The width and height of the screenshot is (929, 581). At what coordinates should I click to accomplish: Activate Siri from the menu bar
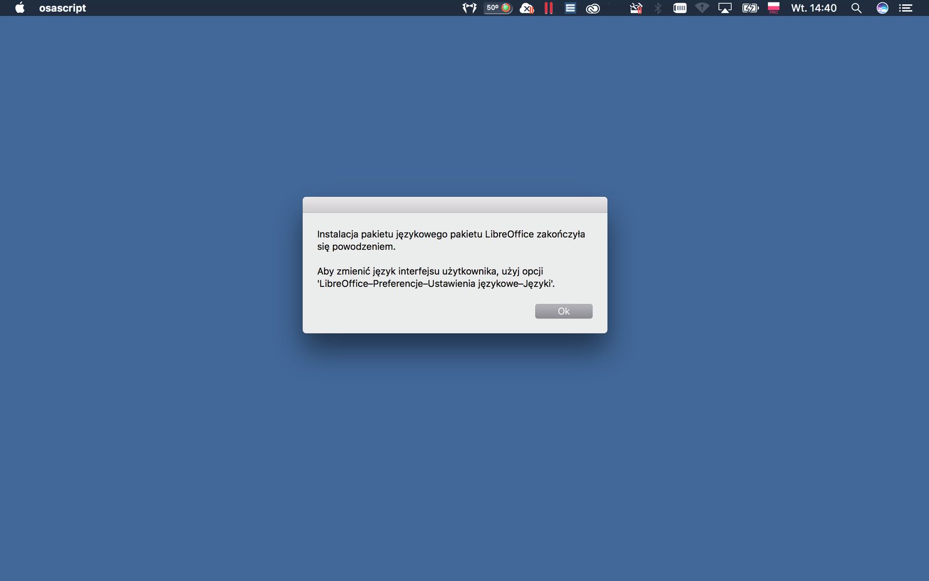(x=882, y=8)
